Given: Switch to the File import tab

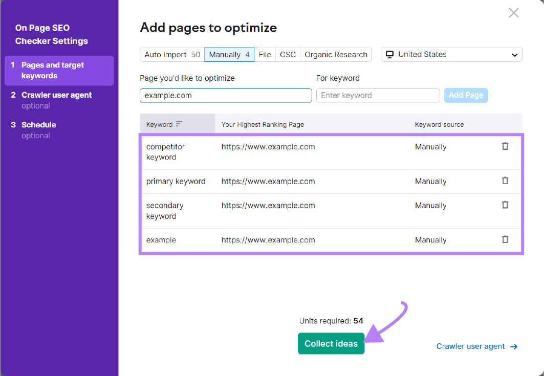Looking at the screenshot, I should 265,54.
